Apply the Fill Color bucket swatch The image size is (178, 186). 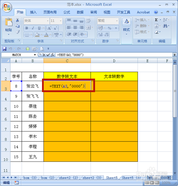(37, 34)
